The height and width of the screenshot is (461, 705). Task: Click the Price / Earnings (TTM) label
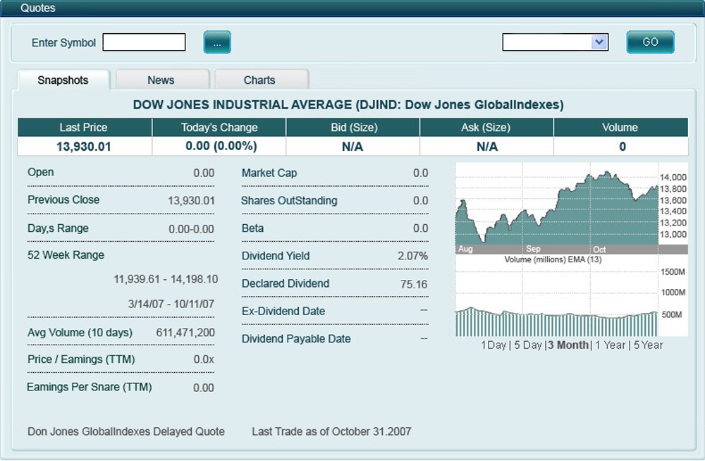click(x=81, y=359)
